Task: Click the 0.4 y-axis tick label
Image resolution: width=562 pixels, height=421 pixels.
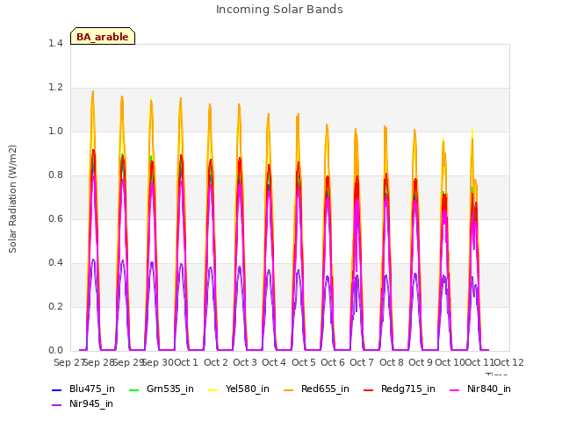Action: click(55, 263)
